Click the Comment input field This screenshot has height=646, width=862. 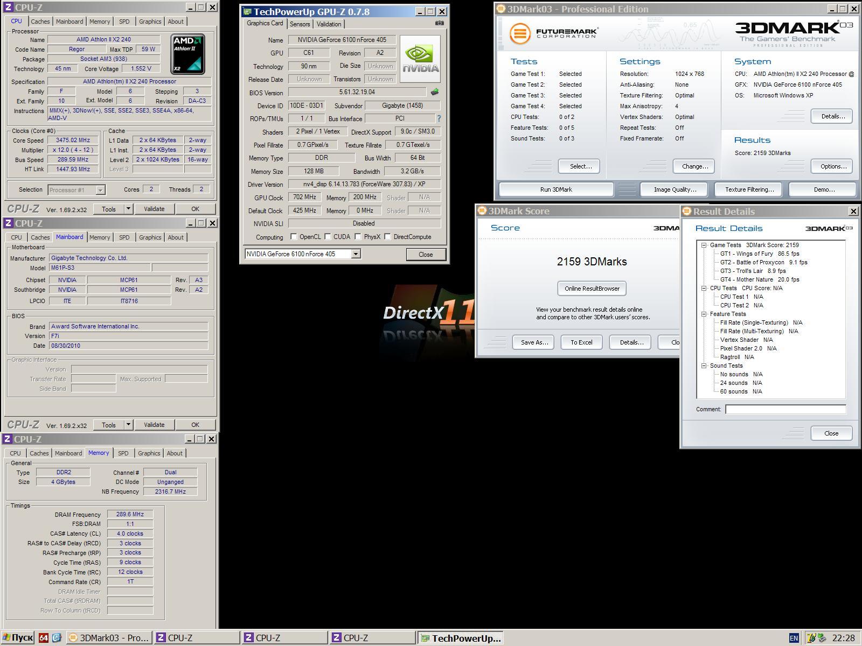tap(785, 409)
